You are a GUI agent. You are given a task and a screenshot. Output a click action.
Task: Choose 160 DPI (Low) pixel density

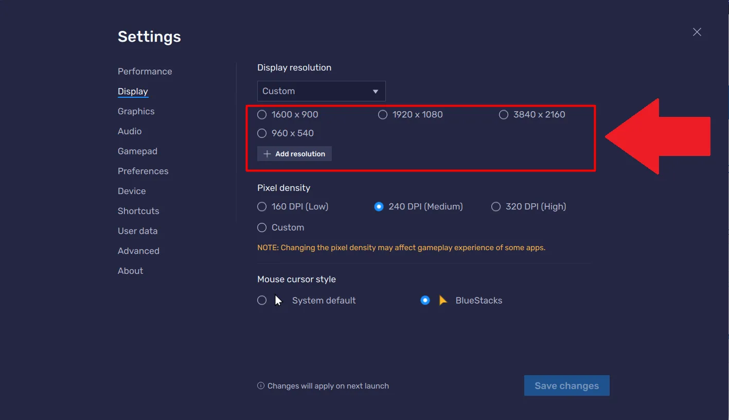click(262, 206)
